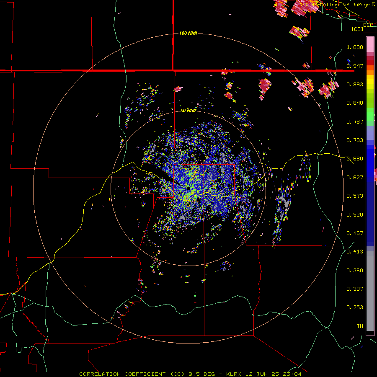The width and height of the screenshot is (377, 377).
Task: Click the 0.947 legend value
Action: click(355, 66)
